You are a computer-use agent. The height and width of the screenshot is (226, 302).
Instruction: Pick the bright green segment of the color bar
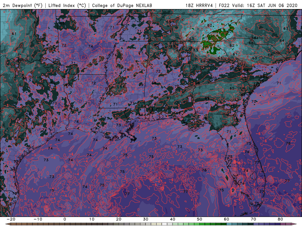click(202, 224)
